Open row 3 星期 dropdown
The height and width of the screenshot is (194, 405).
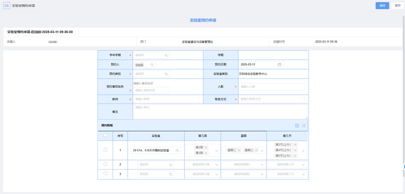point(244,174)
